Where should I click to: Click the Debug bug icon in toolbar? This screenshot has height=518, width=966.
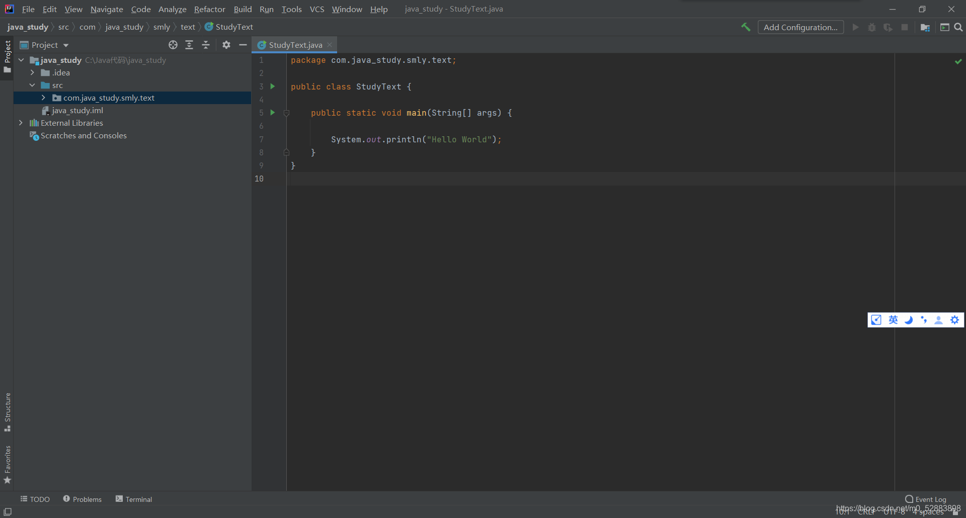(x=872, y=27)
